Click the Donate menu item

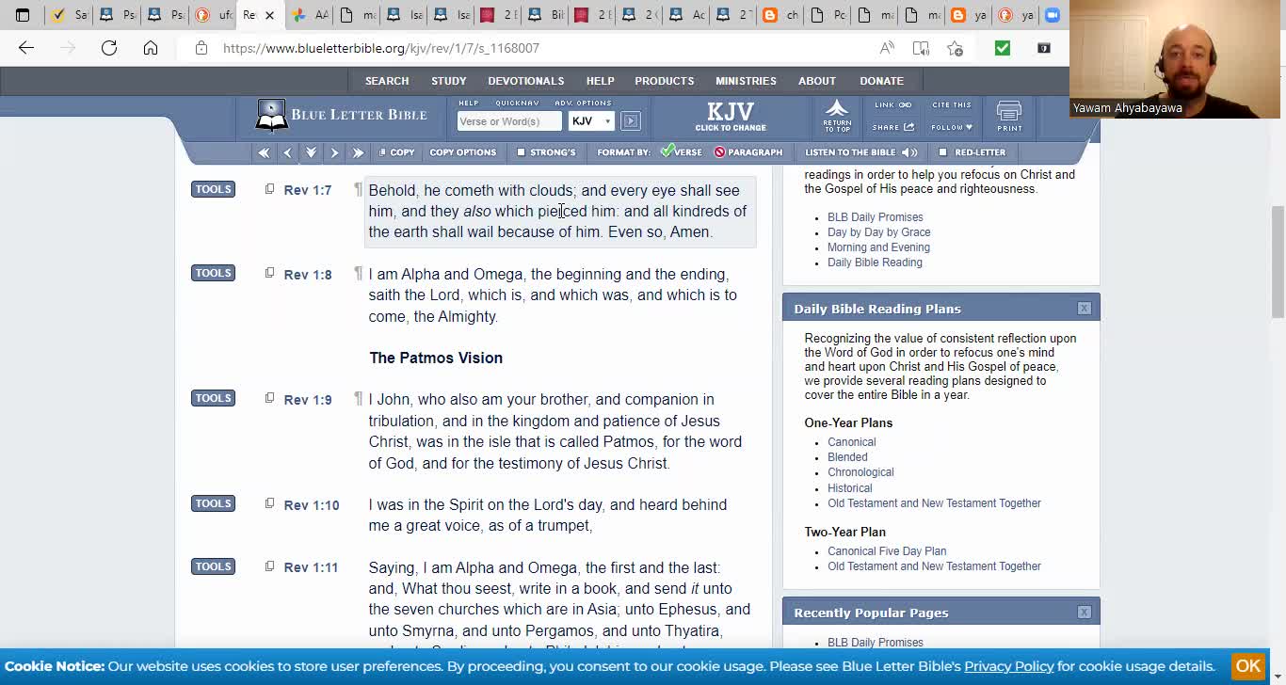(x=881, y=81)
